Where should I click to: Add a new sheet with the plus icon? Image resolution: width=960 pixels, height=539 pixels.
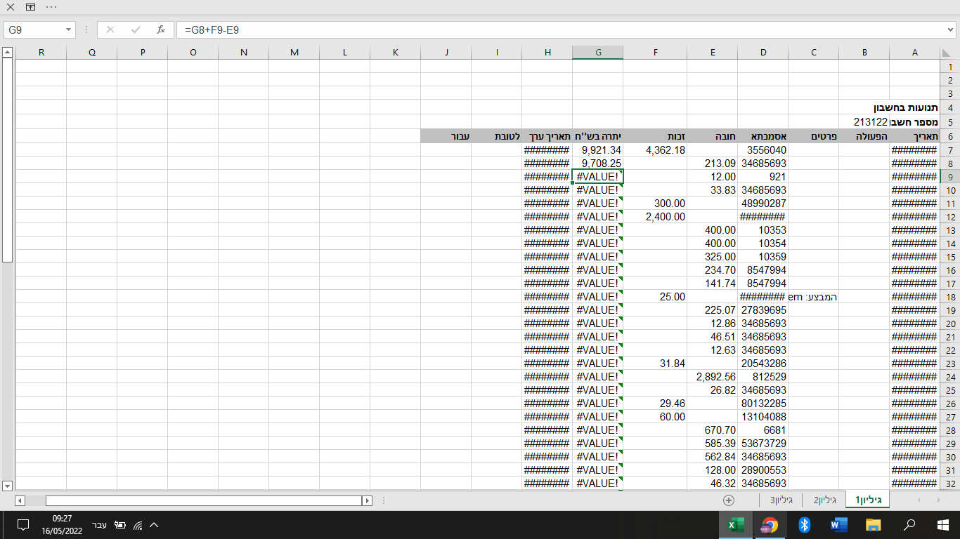(x=729, y=500)
